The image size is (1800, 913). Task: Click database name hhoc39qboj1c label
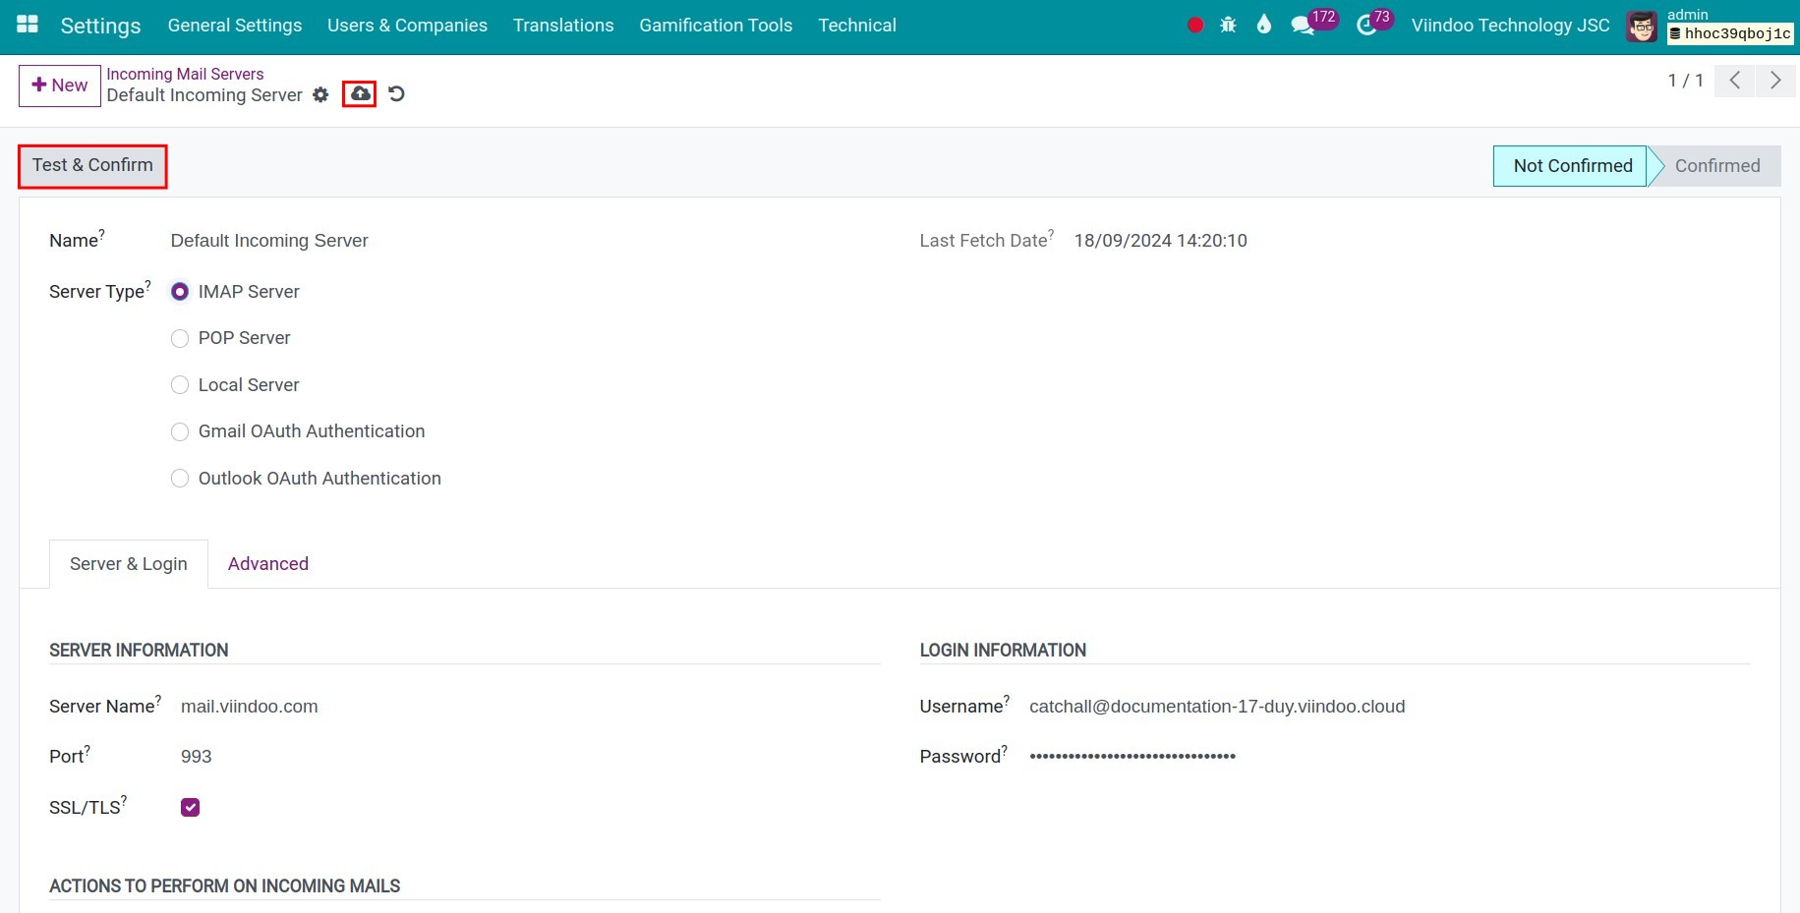(x=1731, y=33)
